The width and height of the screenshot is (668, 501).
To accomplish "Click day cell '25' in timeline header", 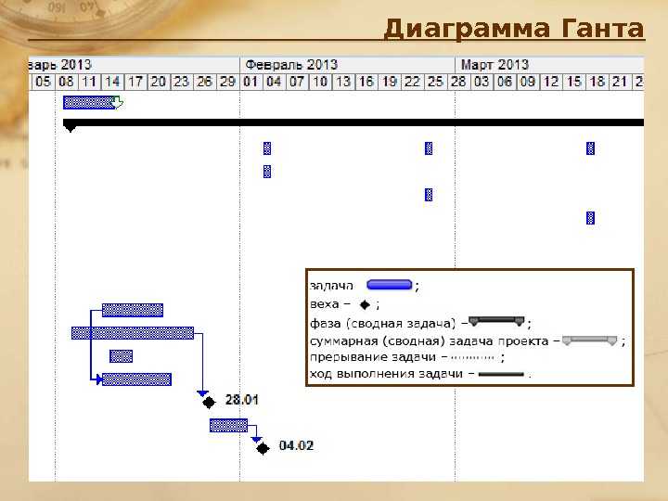I will (435, 82).
